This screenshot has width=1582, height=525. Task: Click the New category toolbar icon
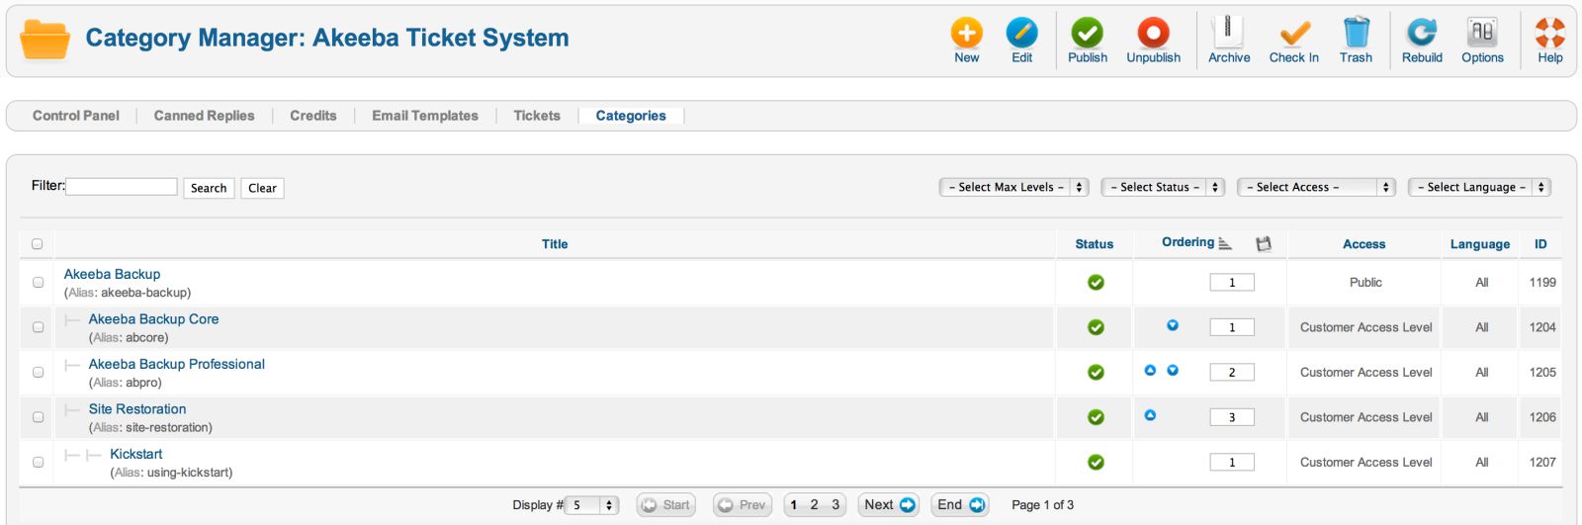tap(967, 33)
